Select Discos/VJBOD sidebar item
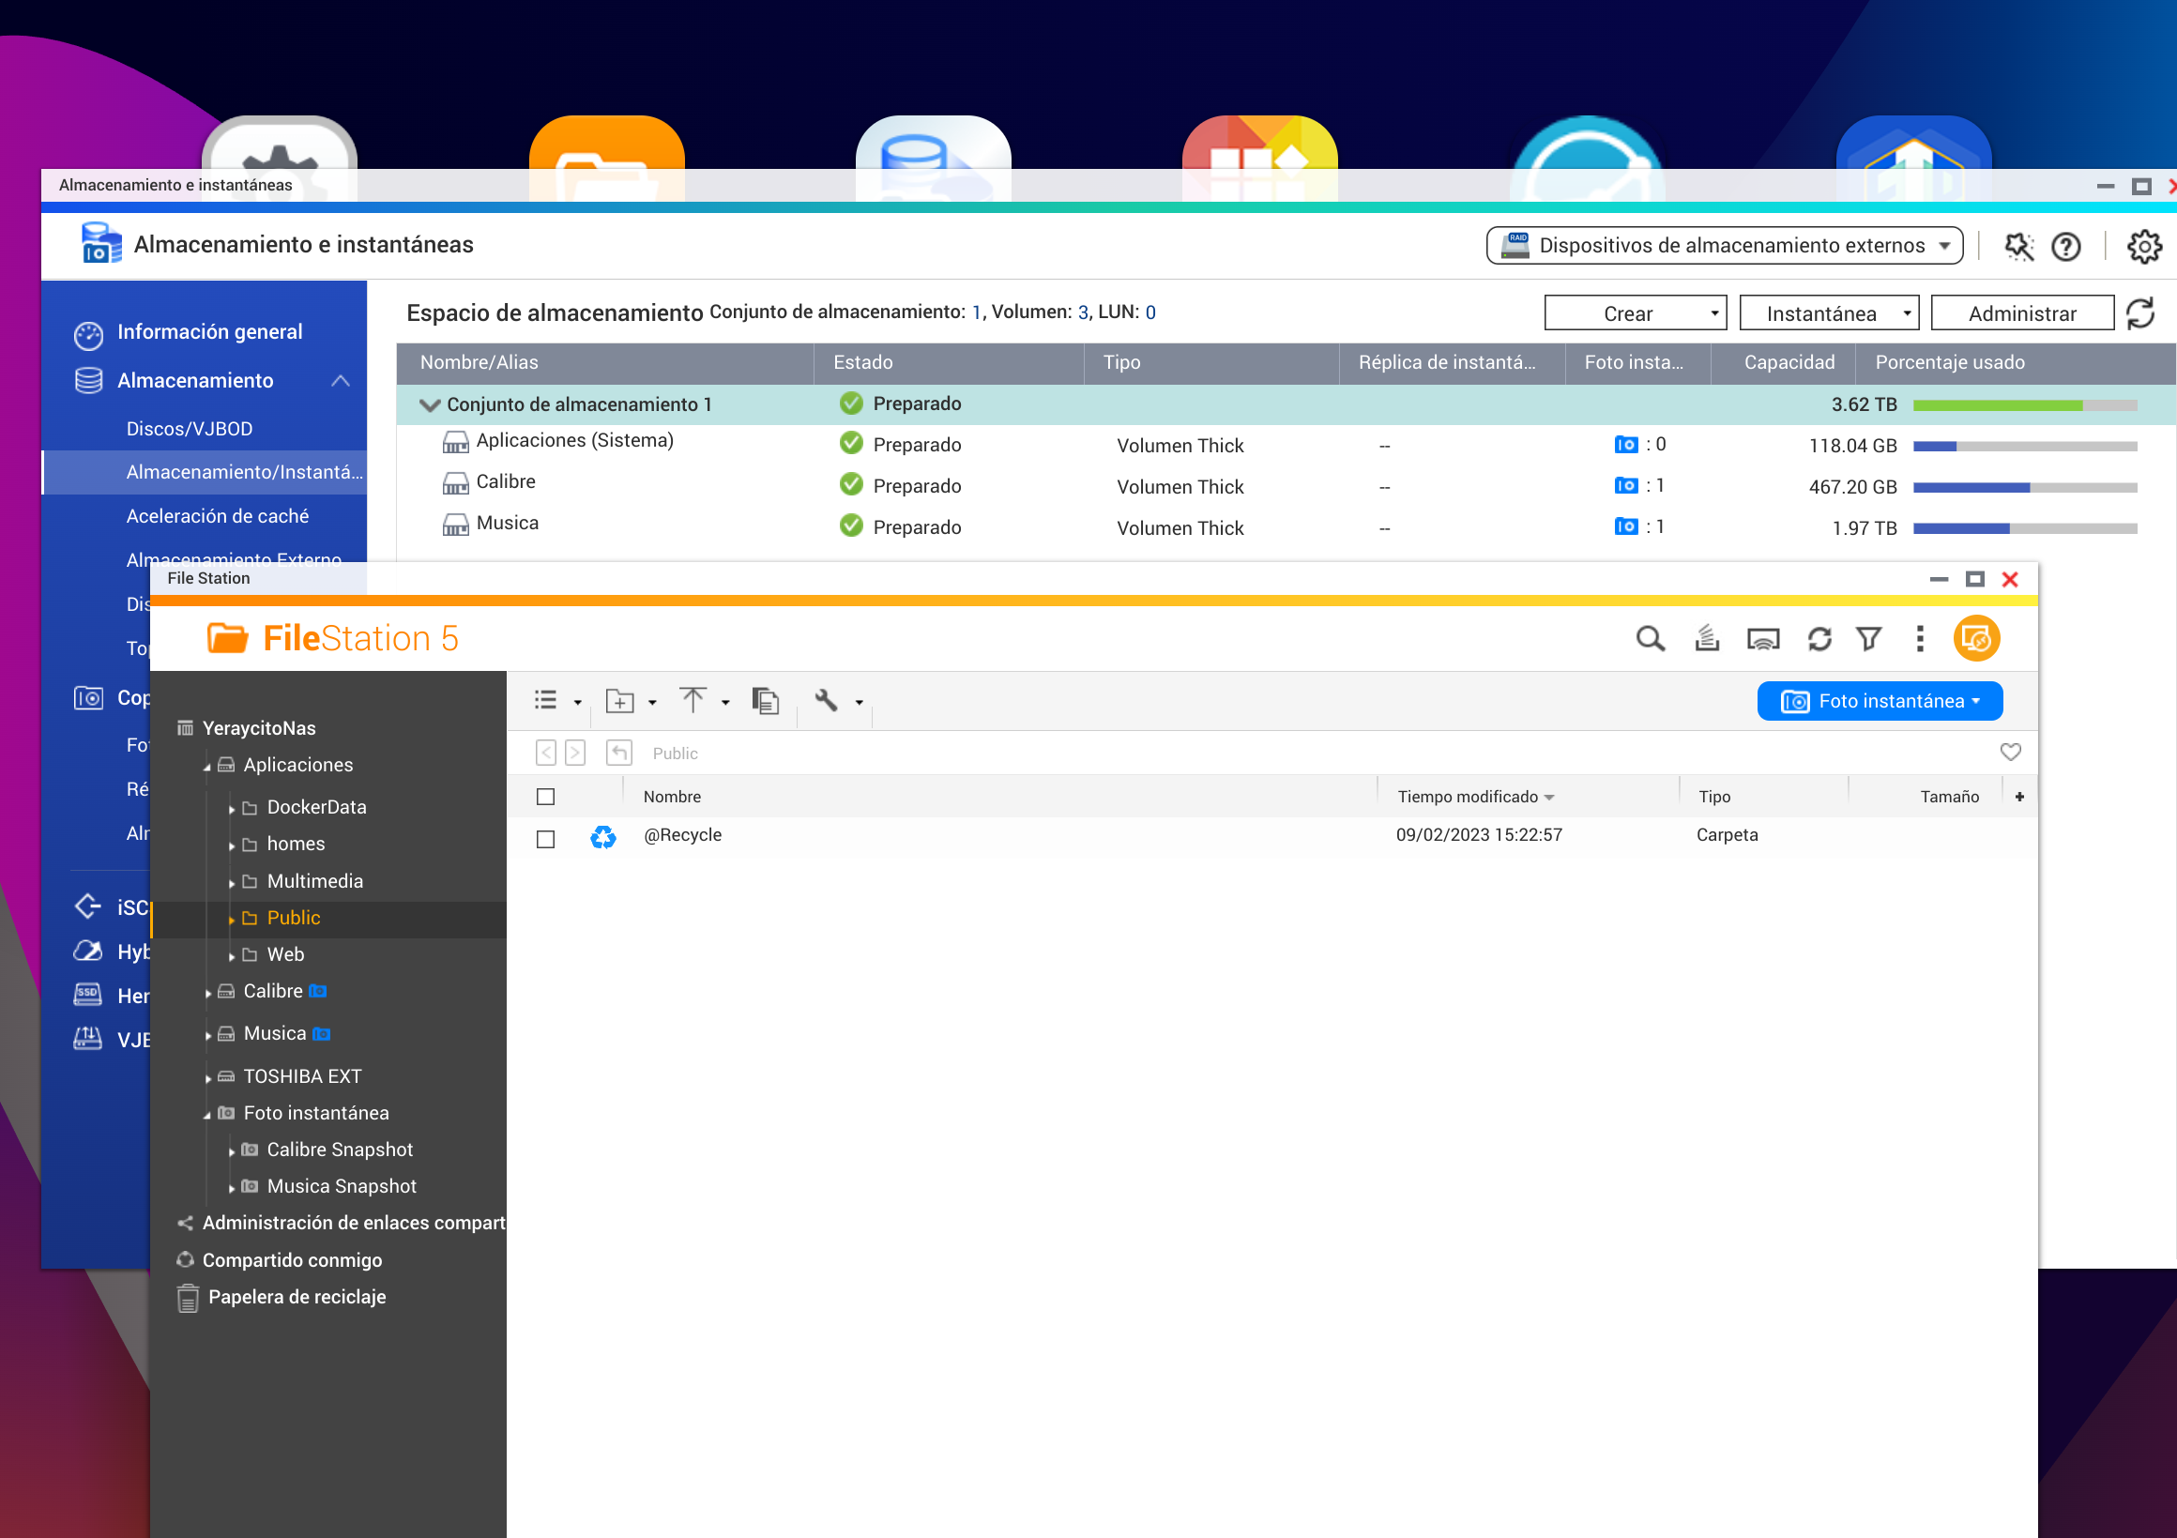Screen dimensions: 2177x1538 click(190, 429)
